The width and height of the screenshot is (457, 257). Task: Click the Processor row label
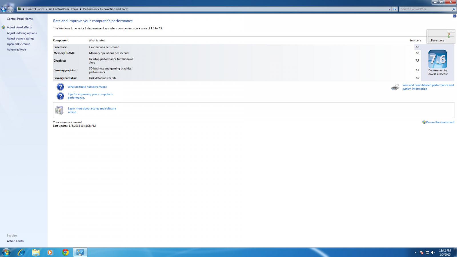(x=60, y=47)
